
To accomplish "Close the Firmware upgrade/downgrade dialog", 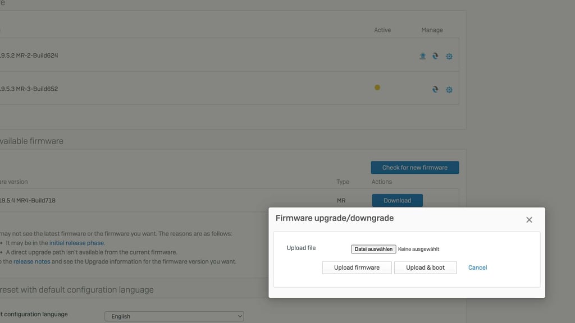I will pos(529,220).
